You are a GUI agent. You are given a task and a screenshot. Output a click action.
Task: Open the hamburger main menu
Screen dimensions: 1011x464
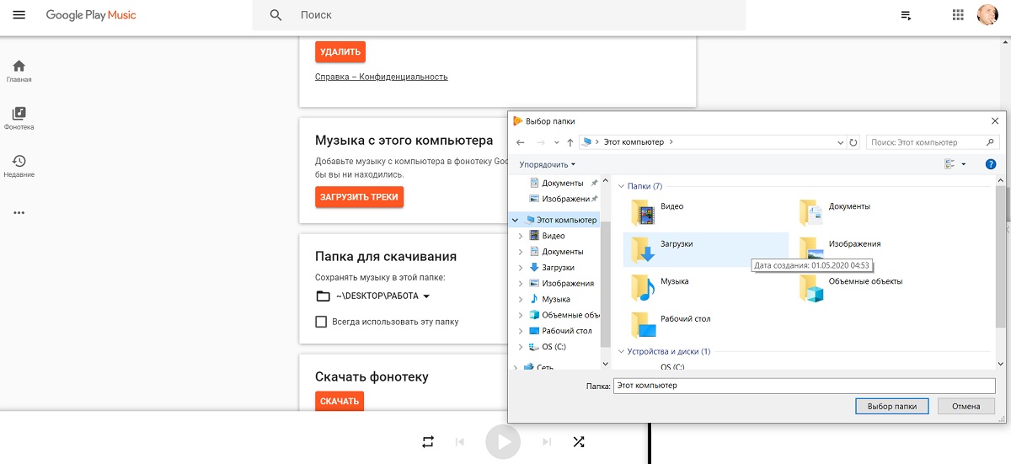(19, 15)
